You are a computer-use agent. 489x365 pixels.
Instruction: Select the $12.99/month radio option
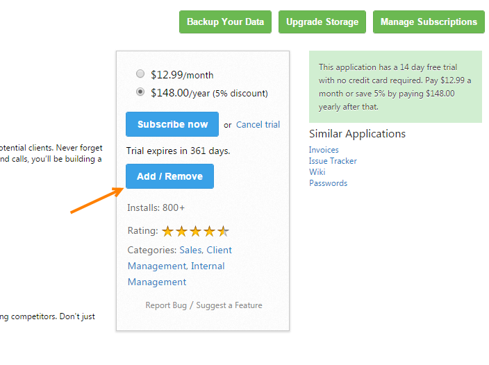coord(140,74)
